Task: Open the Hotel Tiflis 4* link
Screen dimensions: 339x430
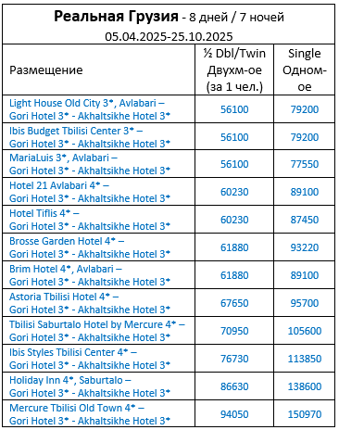Action: (x=40, y=213)
